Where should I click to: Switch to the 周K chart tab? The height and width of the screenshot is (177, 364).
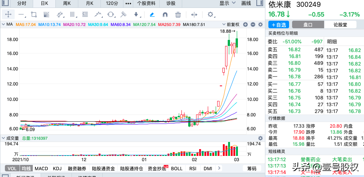click(x=67, y=3)
